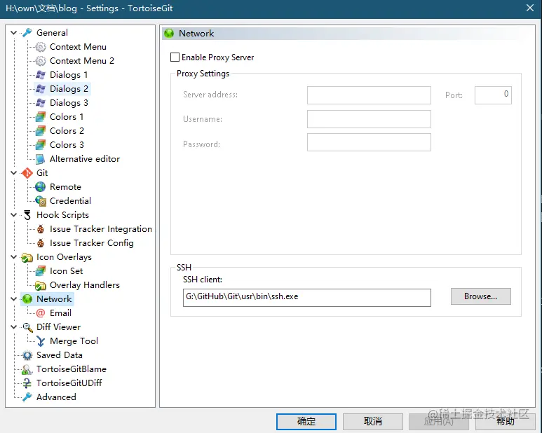Screen dimensions: 542x433
Task: Click the TortoiseGitUDiff icon
Action: (27, 383)
